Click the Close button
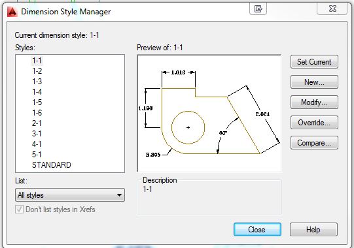 (257, 230)
